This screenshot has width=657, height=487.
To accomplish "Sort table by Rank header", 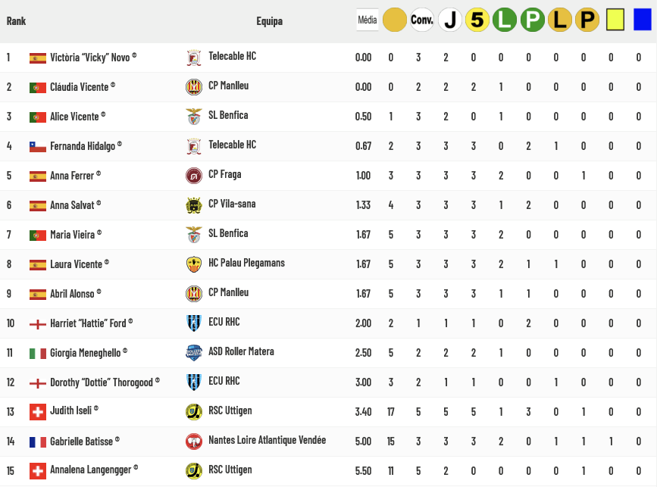I will [x=16, y=21].
